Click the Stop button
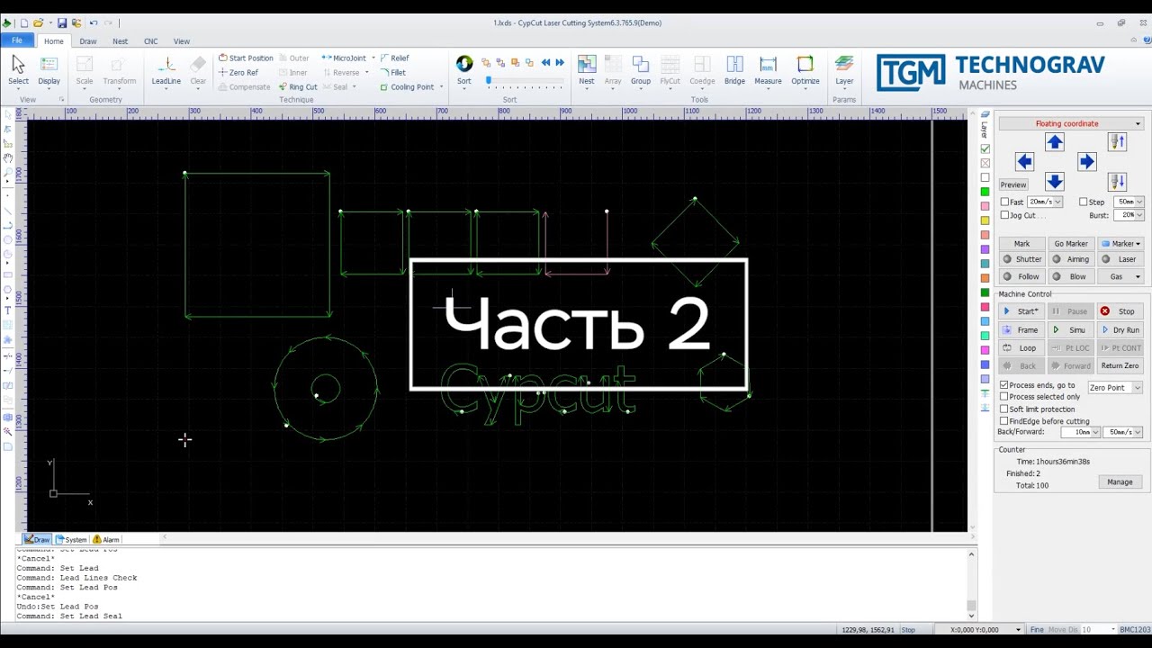 tap(1120, 311)
